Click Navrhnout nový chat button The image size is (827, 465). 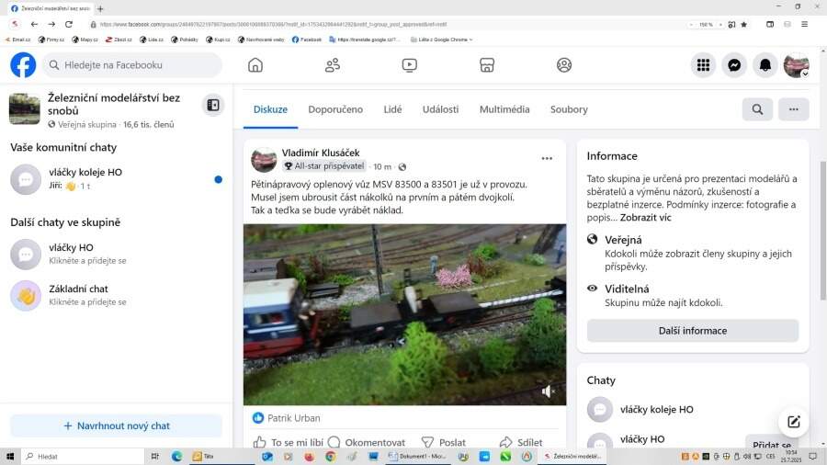click(x=116, y=425)
